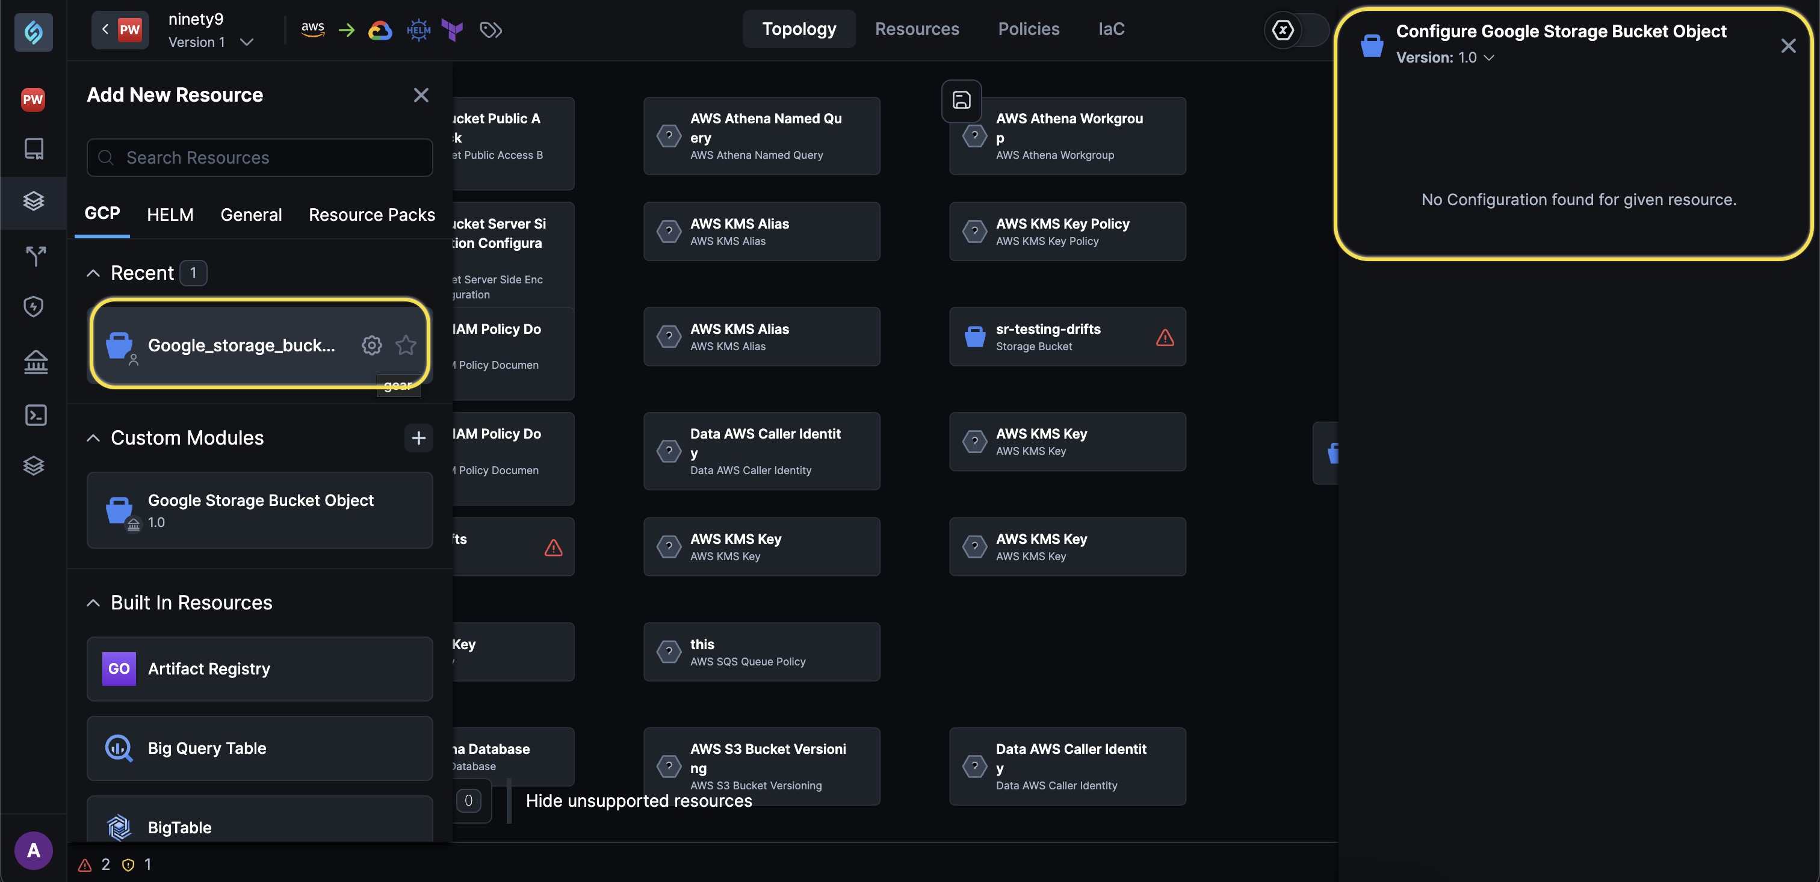Click the yellow shield count in status bar
The image size is (1820, 882).
(x=137, y=865)
